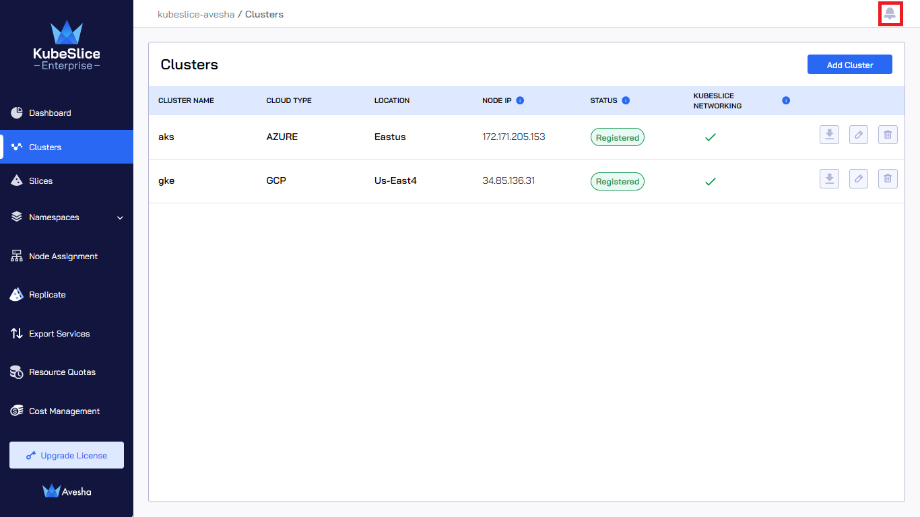
Task: Download YAML for the gke cluster
Action: pyautogui.click(x=829, y=178)
